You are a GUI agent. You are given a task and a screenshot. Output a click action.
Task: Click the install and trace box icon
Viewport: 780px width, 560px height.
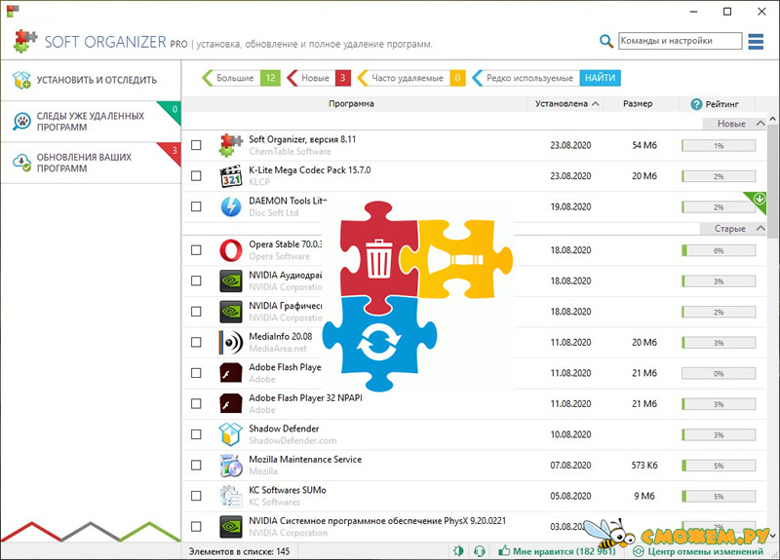pyautogui.click(x=21, y=80)
